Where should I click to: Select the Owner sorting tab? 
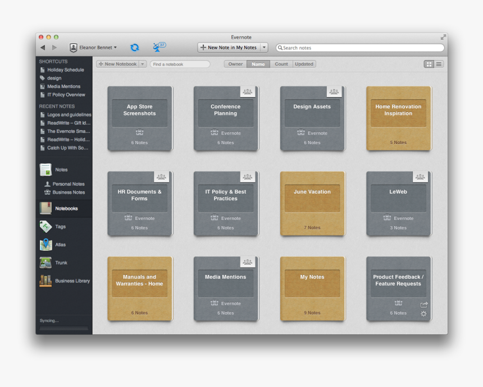pos(235,64)
